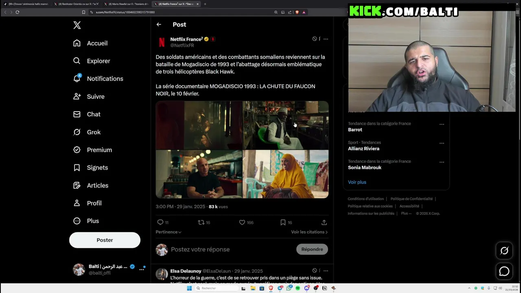Click Grok icon on Elsa Delaunoy reply
This screenshot has height=293, width=521.
click(x=315, y=271)
